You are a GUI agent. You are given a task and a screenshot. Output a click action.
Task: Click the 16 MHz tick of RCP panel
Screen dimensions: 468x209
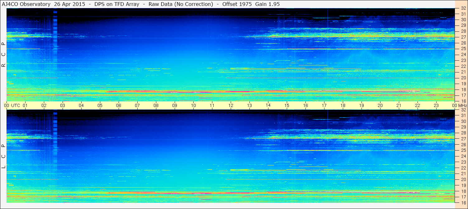[x=463, y=101]
